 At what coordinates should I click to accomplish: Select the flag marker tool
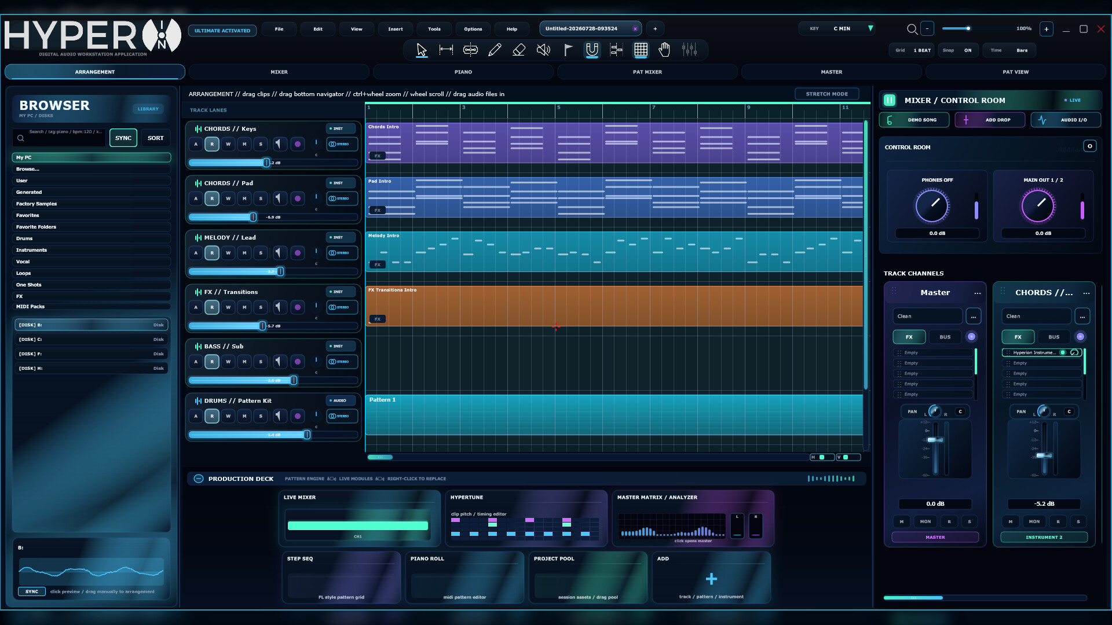(x=568, y=50)
